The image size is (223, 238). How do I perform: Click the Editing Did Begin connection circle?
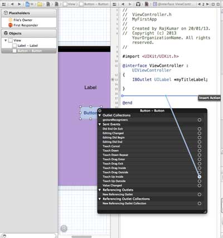[x=200, y=138]
